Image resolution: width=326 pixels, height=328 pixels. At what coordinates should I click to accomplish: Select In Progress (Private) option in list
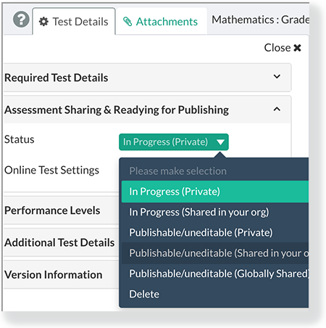[215, 192]
